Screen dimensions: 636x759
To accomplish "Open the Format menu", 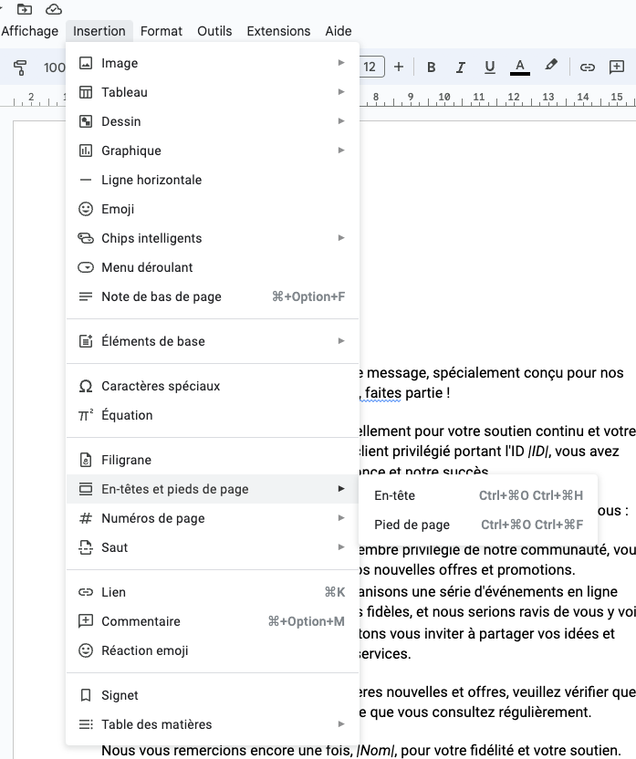I will coord(162,31).
